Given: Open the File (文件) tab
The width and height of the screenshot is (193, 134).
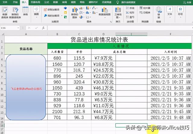Looking at the screenshot, I should [5, 2].
